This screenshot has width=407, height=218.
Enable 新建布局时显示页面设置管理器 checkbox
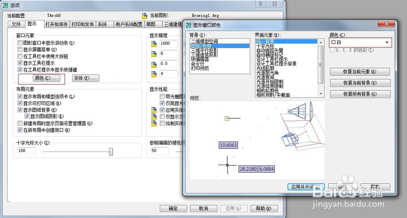click(x=20, y=123)
